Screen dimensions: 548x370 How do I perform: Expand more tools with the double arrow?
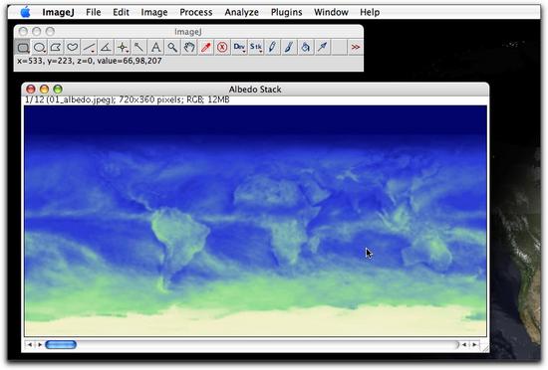(x=356, y=47)
